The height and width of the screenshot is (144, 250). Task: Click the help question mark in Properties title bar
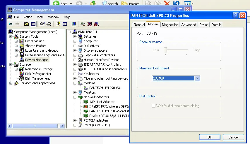(x=236, y=15)
